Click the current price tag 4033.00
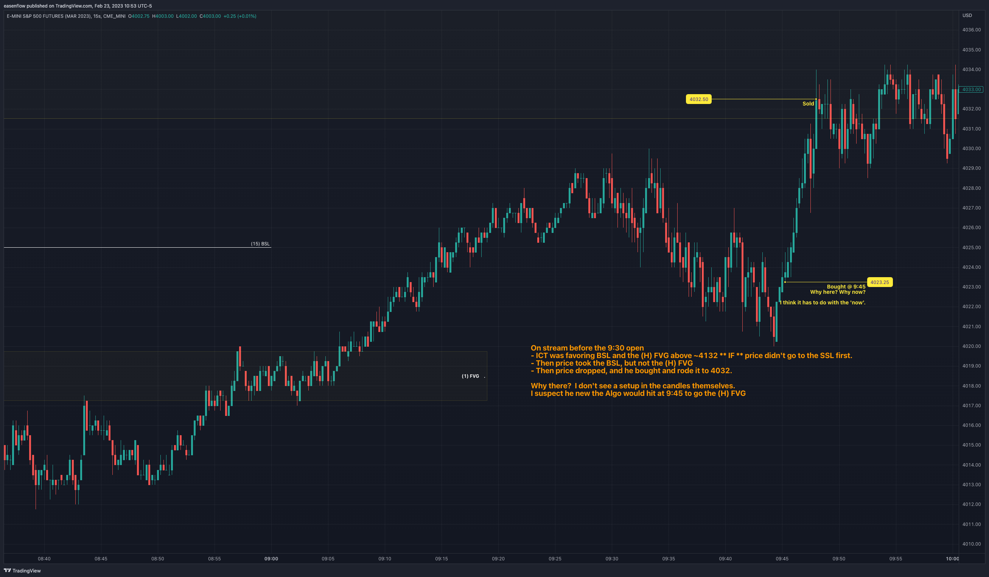The width and height of the screenshot is (989, 577). pos(971,90)
